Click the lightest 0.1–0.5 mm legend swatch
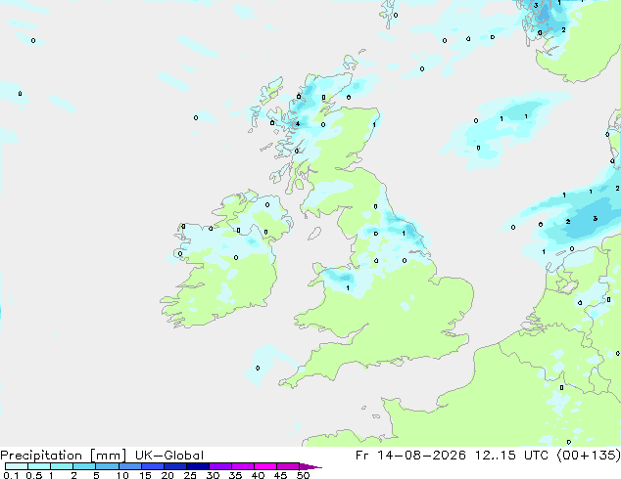621x479 pixels. [17, 466]
